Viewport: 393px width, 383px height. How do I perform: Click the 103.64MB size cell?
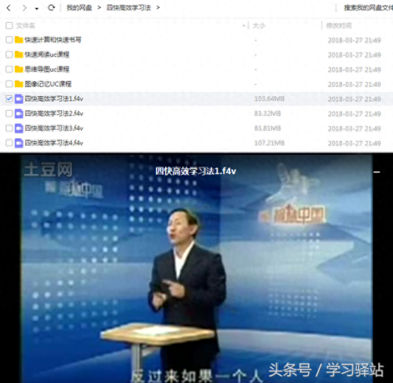270,99
